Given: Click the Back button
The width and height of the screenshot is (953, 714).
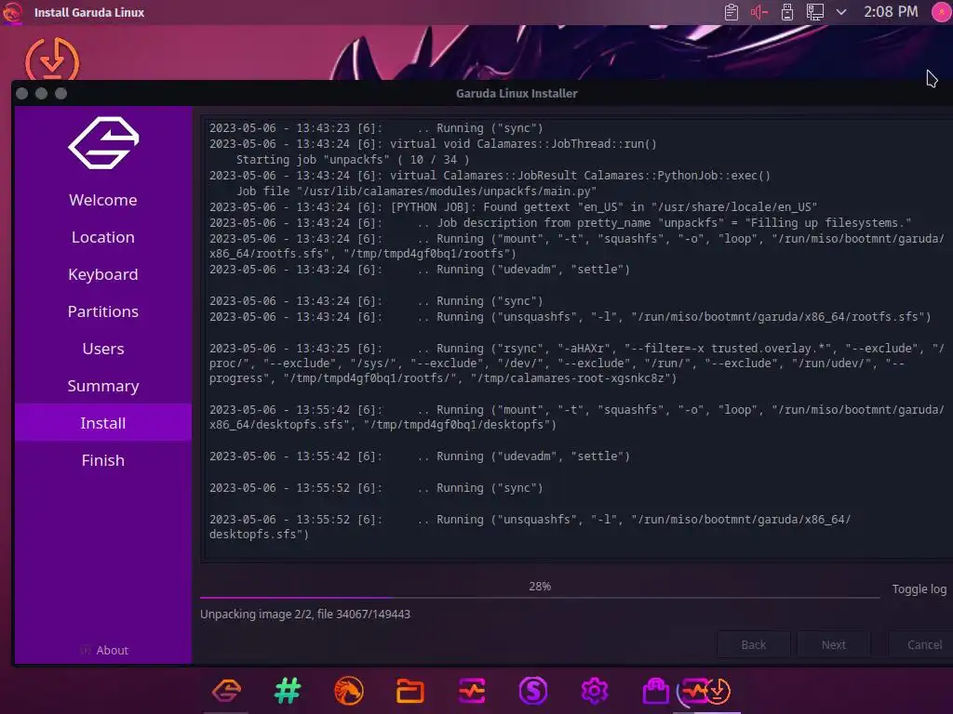Looking at the screenshot, I should point(754,645).
